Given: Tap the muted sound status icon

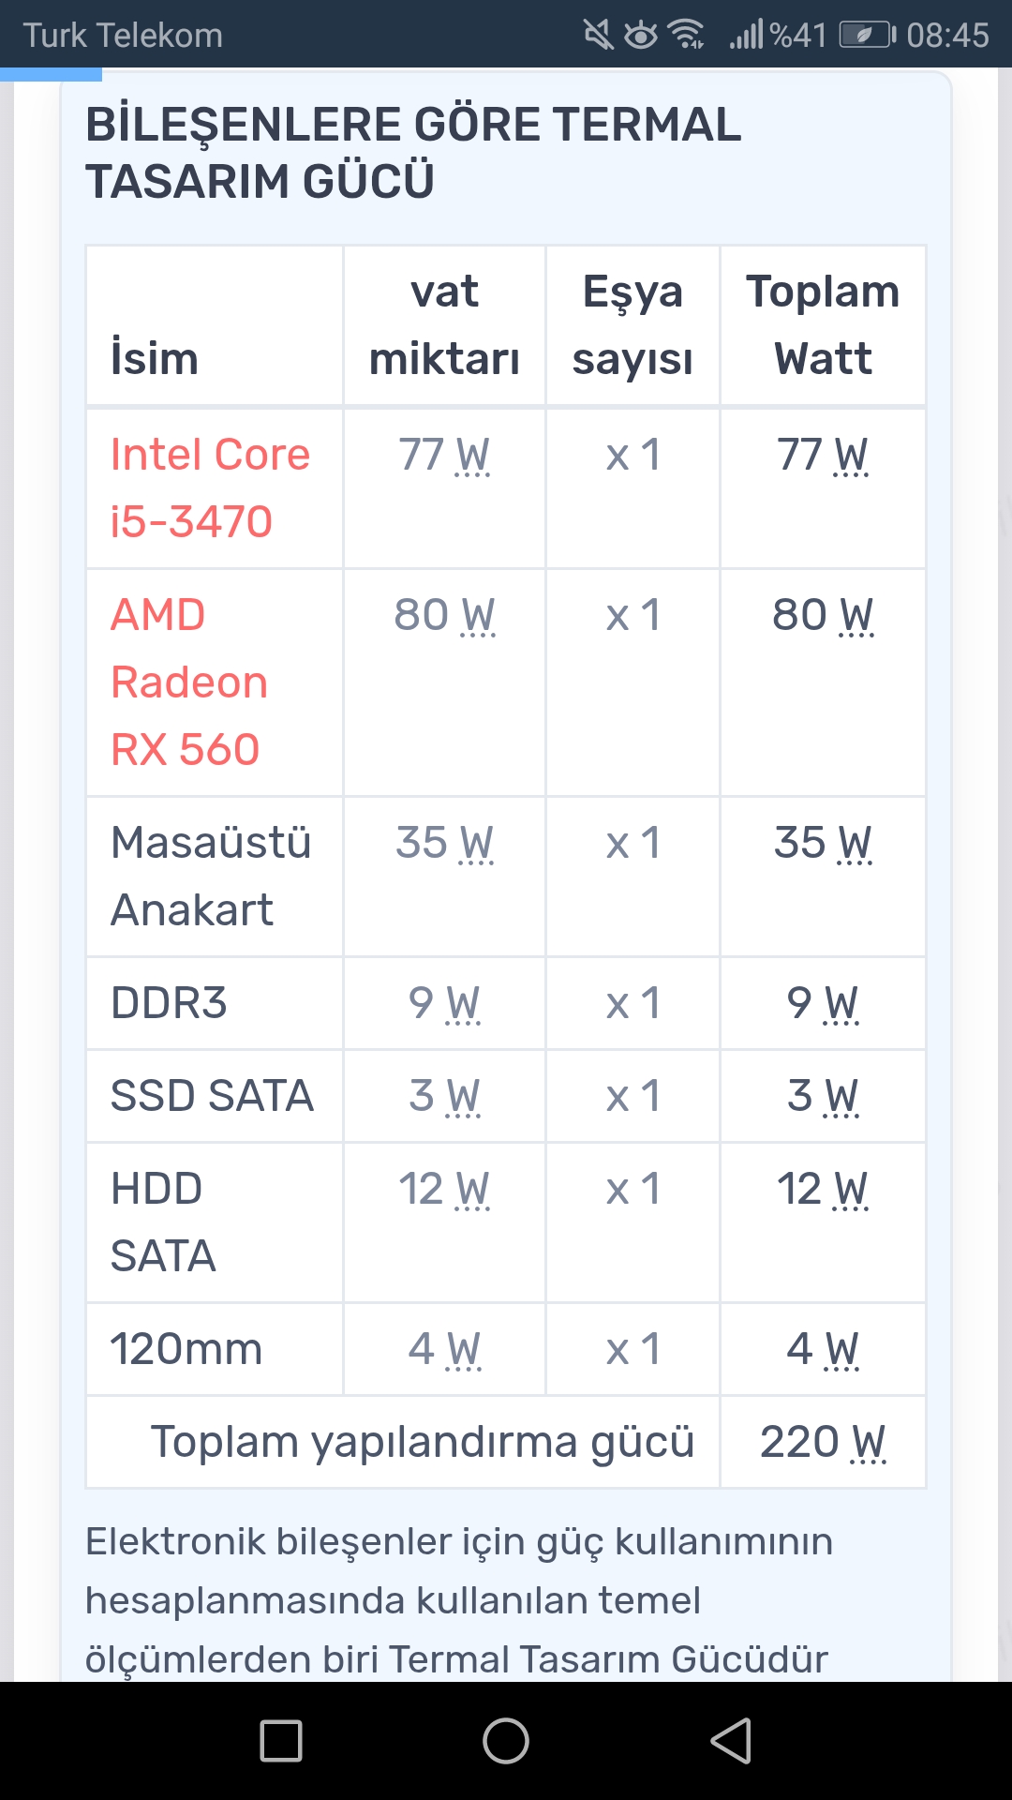Looking at the screenshot, I should (x=598, y=35).
